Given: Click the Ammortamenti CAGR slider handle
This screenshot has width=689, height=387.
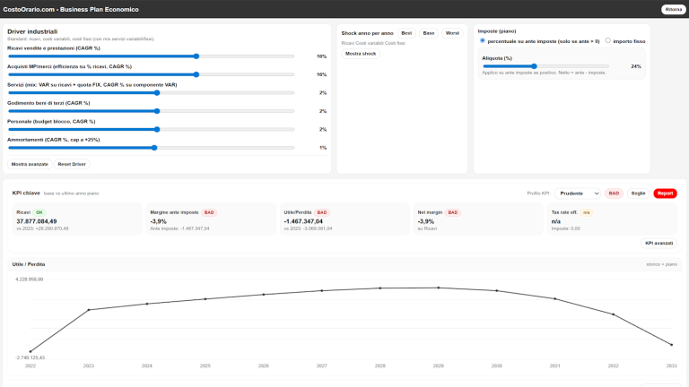Looking at the screenshot, I should point(154,148).
